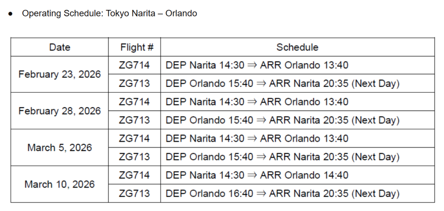The width and height of the screenshot is (444, 211).
Task: Select the Date column header cell
Action: (x=60, y=47)
